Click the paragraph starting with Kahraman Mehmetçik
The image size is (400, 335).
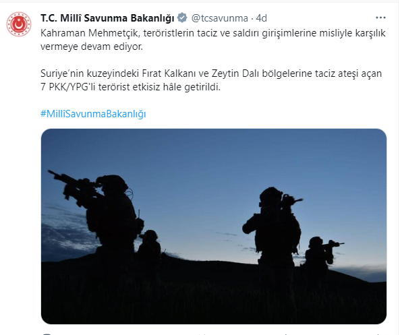(212, 40)
